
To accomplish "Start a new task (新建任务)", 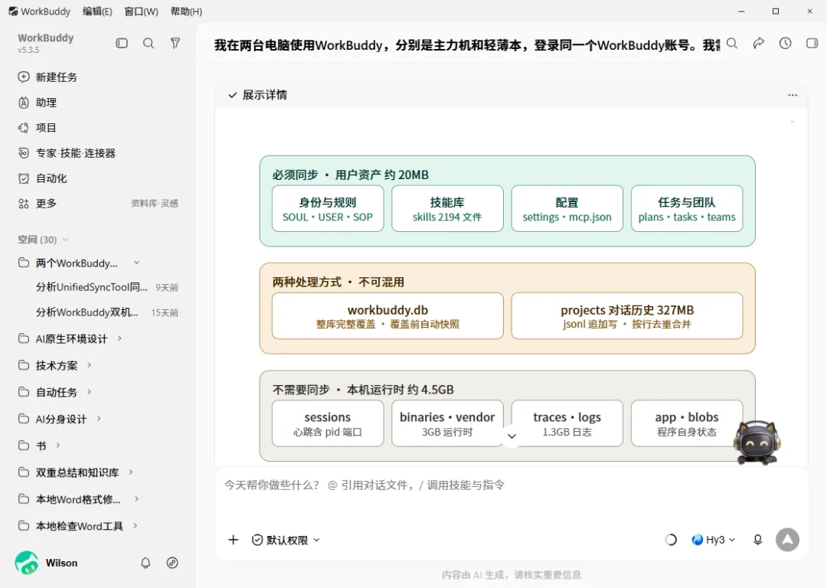I will point(47,77).
